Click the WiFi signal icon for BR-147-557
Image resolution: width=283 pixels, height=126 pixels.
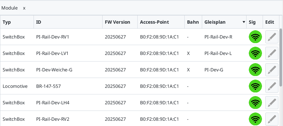point(255,86)
